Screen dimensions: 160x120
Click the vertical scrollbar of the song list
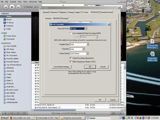(125, 68)
